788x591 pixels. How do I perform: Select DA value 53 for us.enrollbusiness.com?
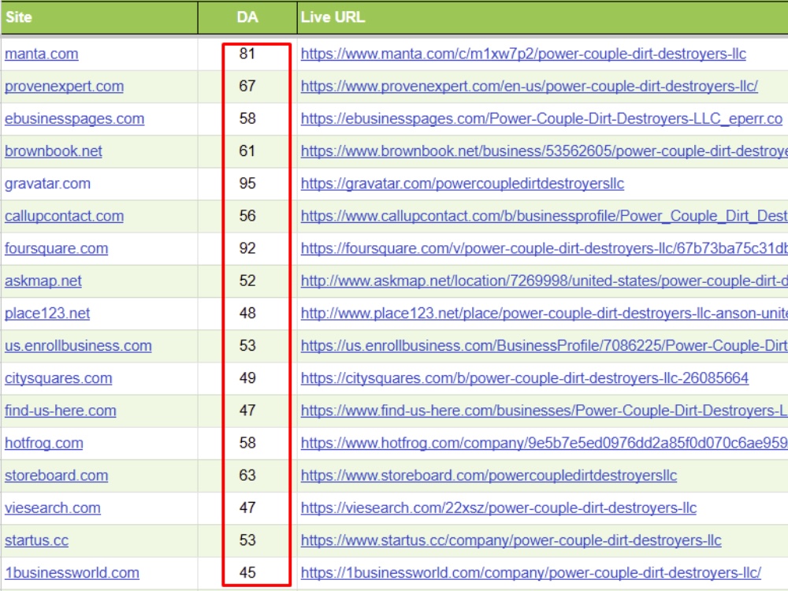point(247,346)
